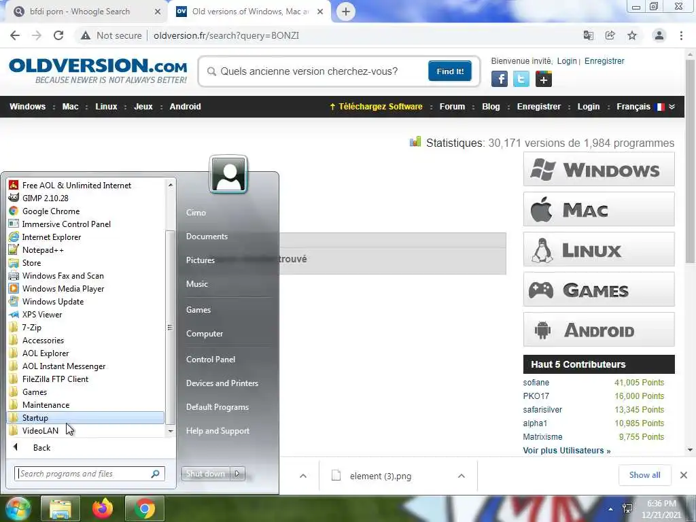Click the user account picture in Start menu
This screenshot has height=522, width=696.
tap(228, 175)
